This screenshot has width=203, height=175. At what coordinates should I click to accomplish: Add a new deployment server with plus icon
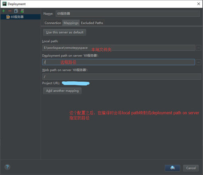point(4,11)
